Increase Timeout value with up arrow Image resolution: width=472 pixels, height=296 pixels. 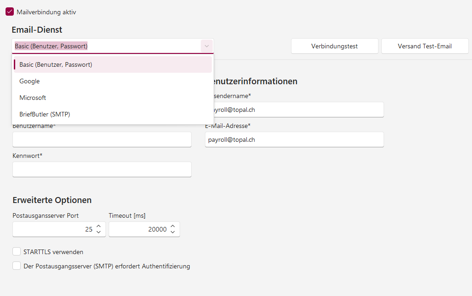click(x=173, y=226)
